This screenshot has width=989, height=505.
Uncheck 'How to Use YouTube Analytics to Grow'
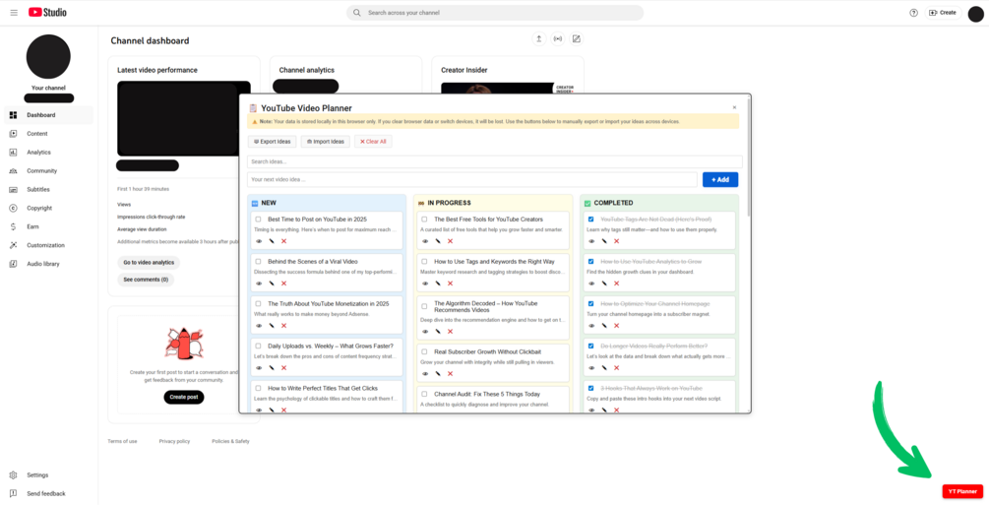point(591,261)
